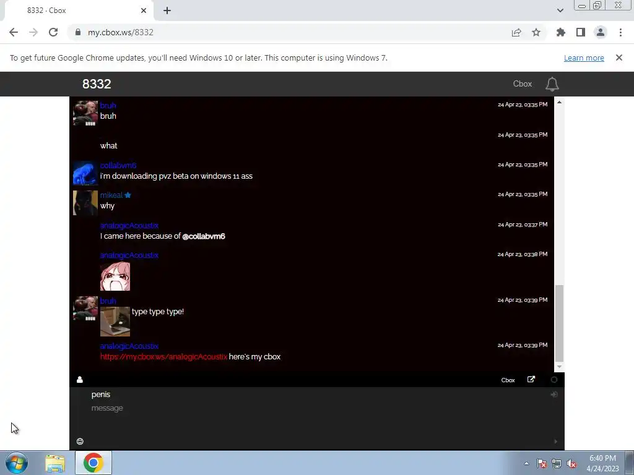Image resolution: width=634 pixels, height=475 pixels.
Task: Click the 03:38 PM timestamp
Action: tap(523, 254)
